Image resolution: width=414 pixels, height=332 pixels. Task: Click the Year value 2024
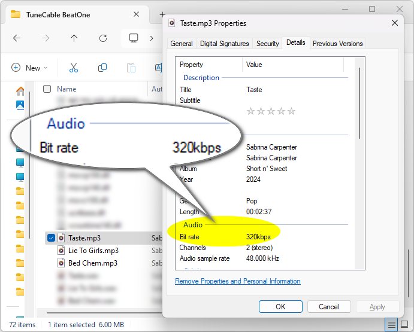253,179
